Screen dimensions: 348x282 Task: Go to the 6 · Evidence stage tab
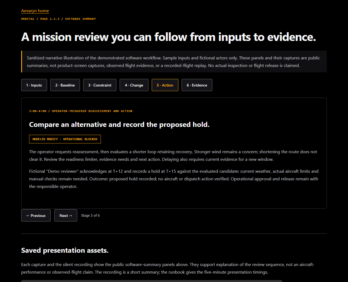coord(197,85)
